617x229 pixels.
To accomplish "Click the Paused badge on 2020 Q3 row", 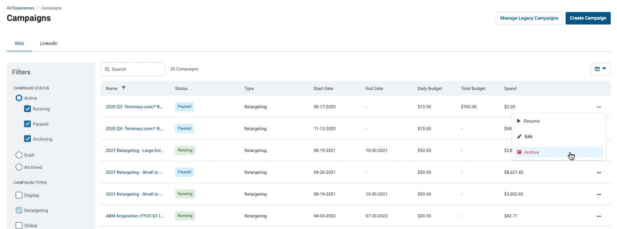I will pos(185,106).
